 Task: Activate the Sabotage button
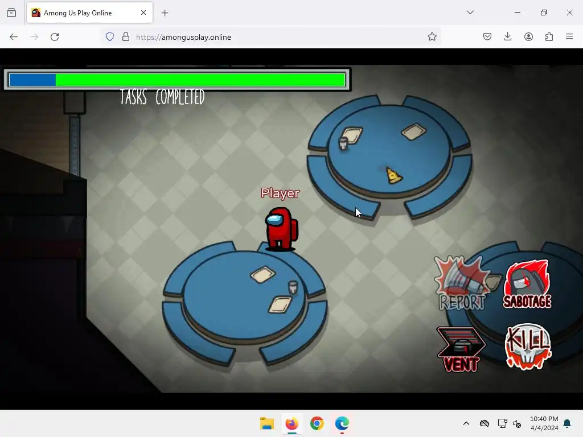[527, 285]
